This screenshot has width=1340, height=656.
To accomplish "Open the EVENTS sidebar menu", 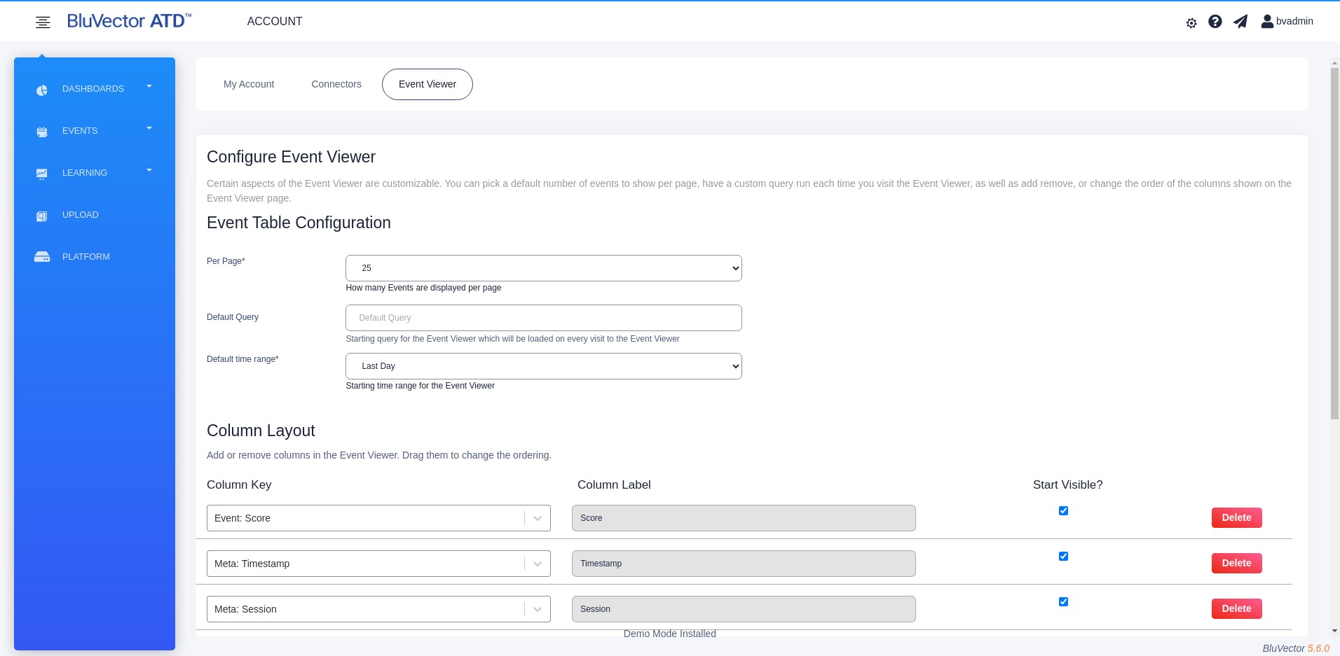I will pyautogui.click(x=80, y=131).
